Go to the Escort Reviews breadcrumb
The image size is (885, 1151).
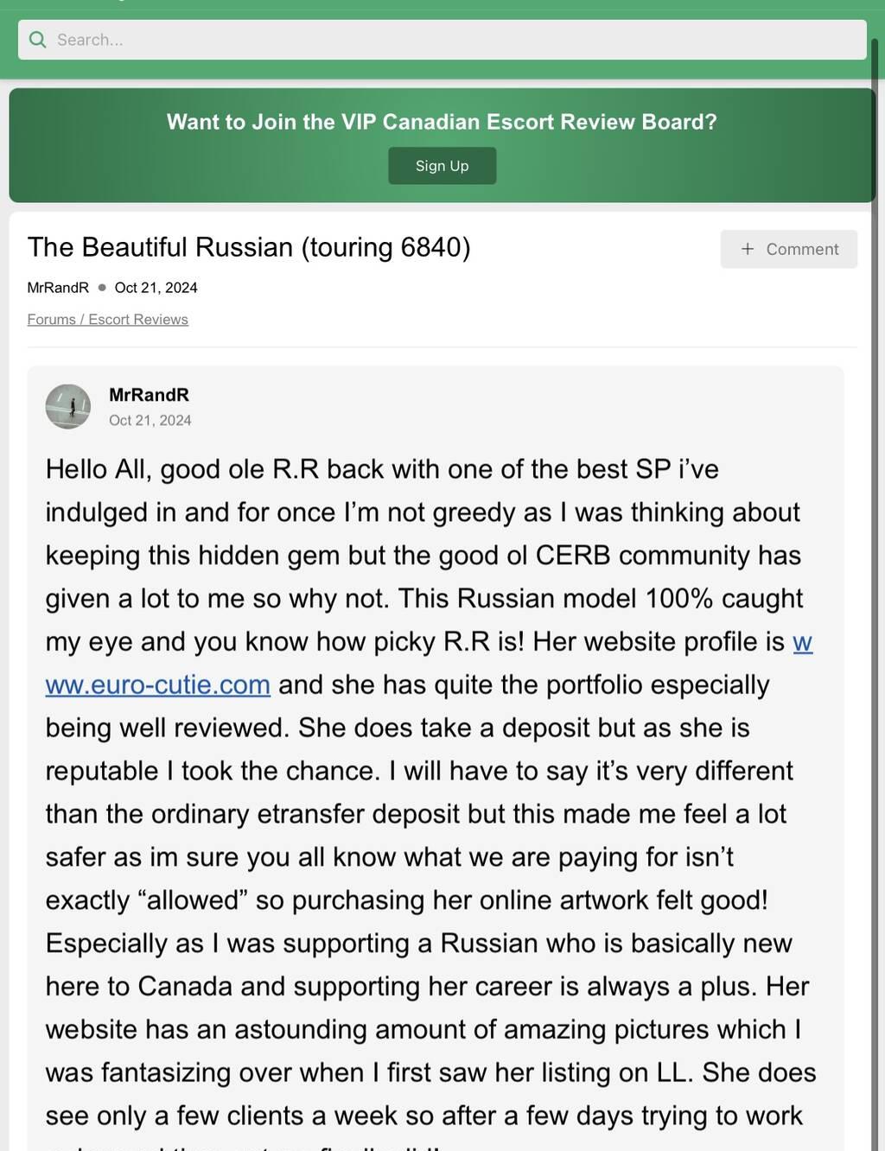(x=138, y=320)
